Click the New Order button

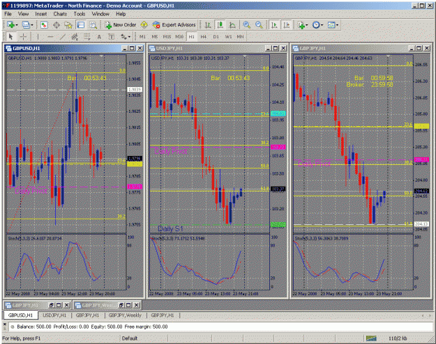click(121, 25)
